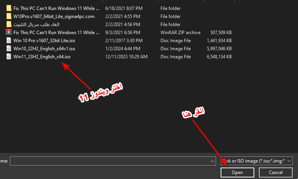Click the date 12/11/2023 10:29 AM
298x179 pixels.
[x=126, y=57]
